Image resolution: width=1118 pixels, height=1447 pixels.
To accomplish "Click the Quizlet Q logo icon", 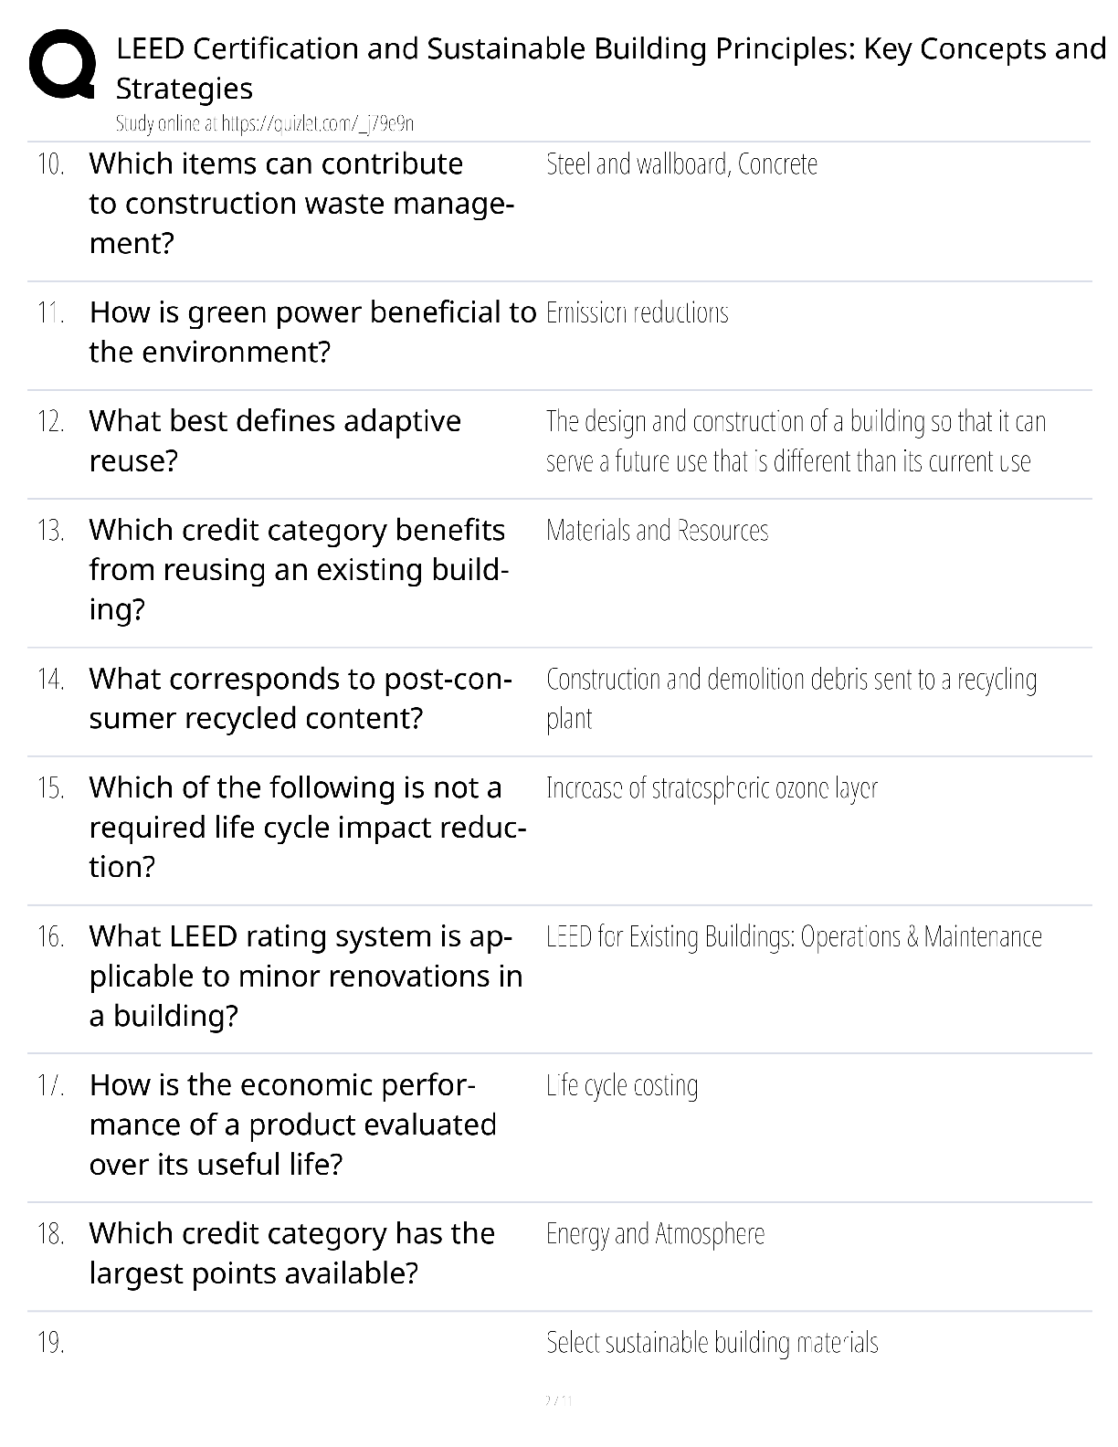I will click(x=62, y=64).
